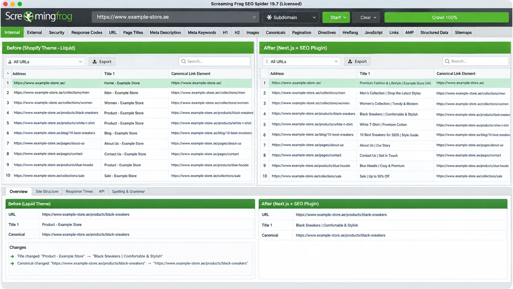This screenshot has width=513, height=289.
Task: Click the plus icon in Before table header
Action: pyautogui.click(x=8, y=74)
